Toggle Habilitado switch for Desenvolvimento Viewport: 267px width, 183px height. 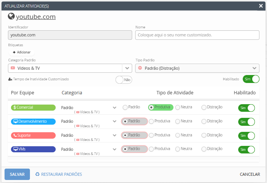[247, 122]
